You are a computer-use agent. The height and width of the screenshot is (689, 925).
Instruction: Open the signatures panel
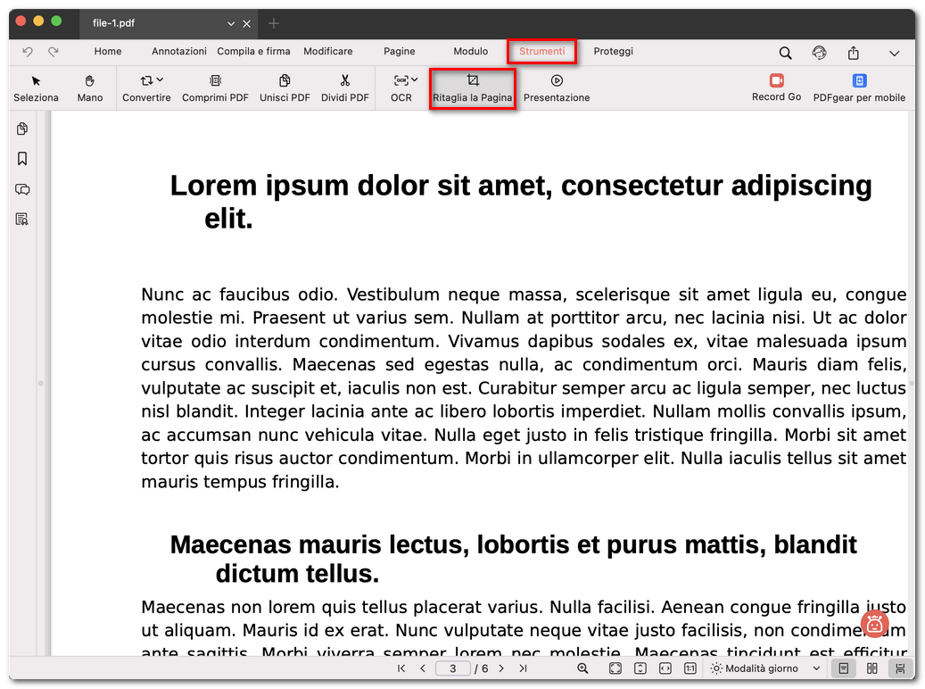[x=22, y=219]
